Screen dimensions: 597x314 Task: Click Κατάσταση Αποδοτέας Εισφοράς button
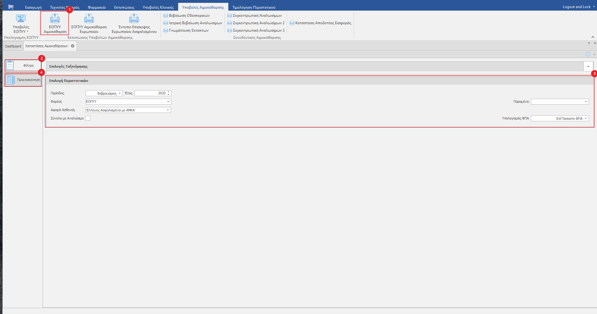[323, 23]
